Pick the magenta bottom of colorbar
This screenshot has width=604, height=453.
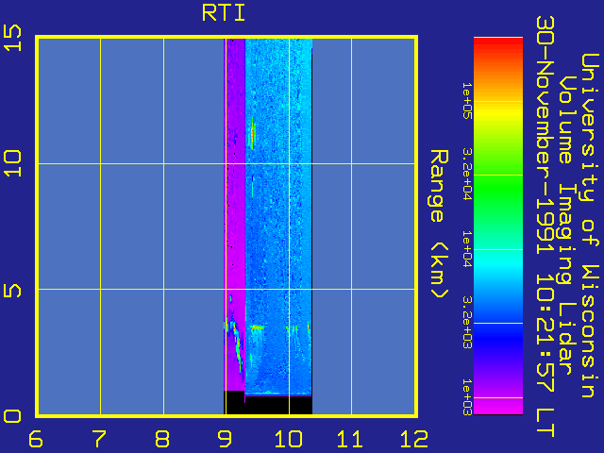pyautogui.click(x=498, y=407)
